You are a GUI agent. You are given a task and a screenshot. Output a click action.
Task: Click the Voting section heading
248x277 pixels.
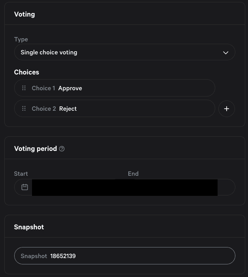click(24, 14)
